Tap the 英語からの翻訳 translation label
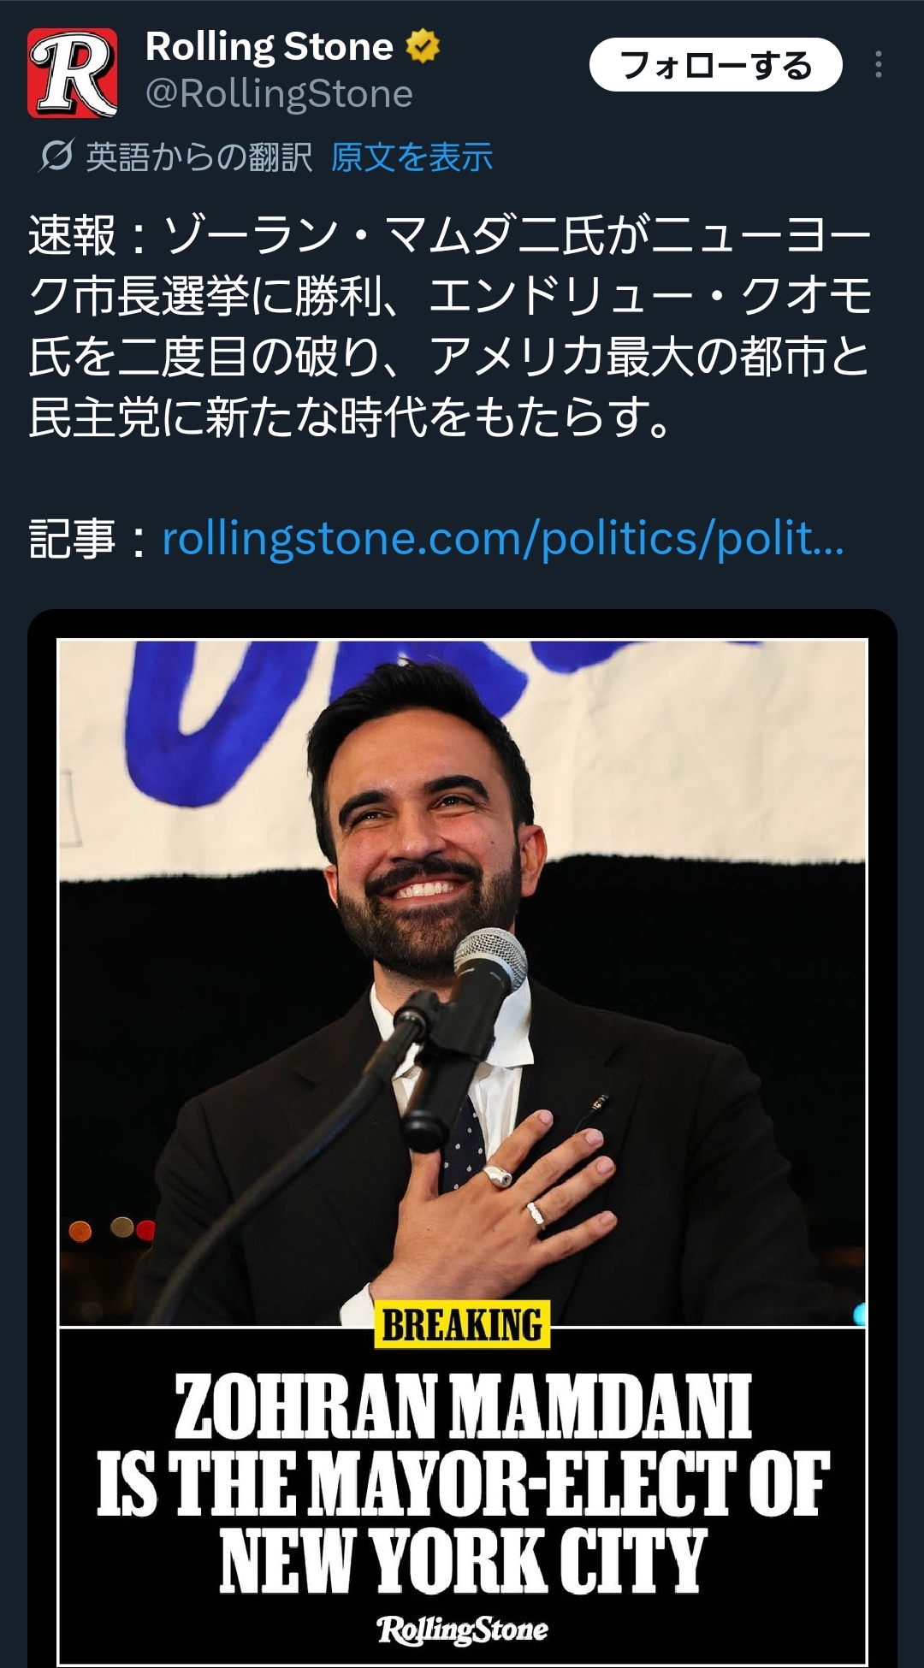924x1668 pixels. 198,157
